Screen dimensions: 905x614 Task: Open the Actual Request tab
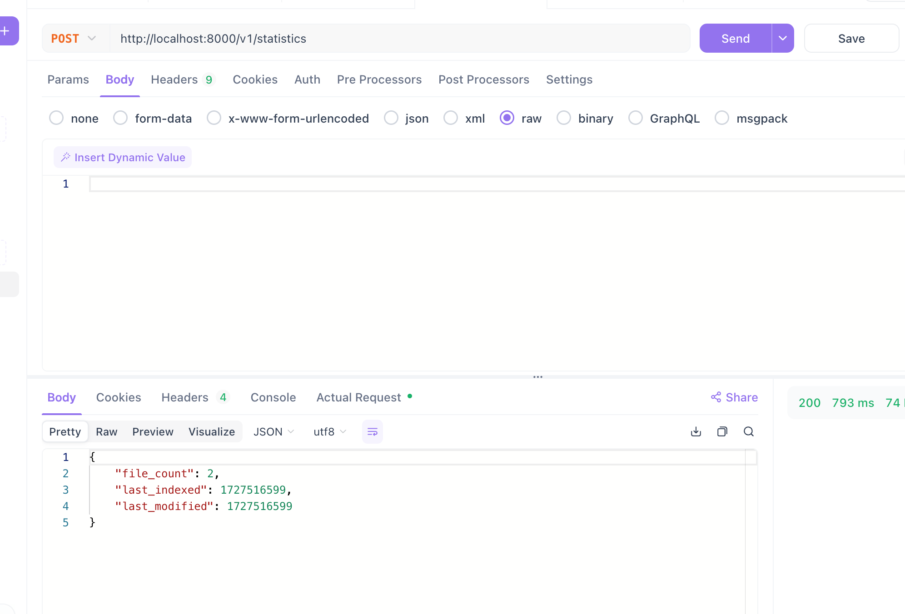[x=359, y=397]
